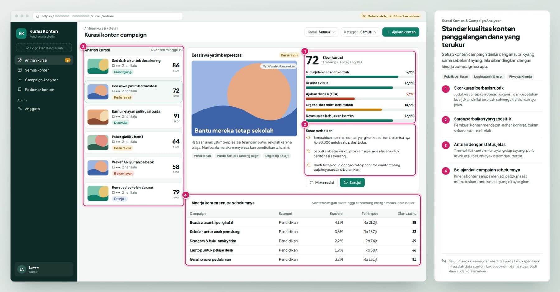Click the LA avatar at sidebar bottom

coord(21,269)
